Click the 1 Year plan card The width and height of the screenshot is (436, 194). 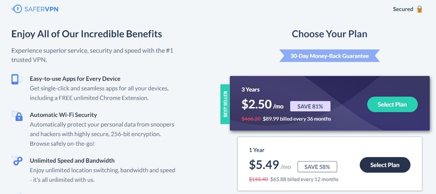click(x=330, y=164)
